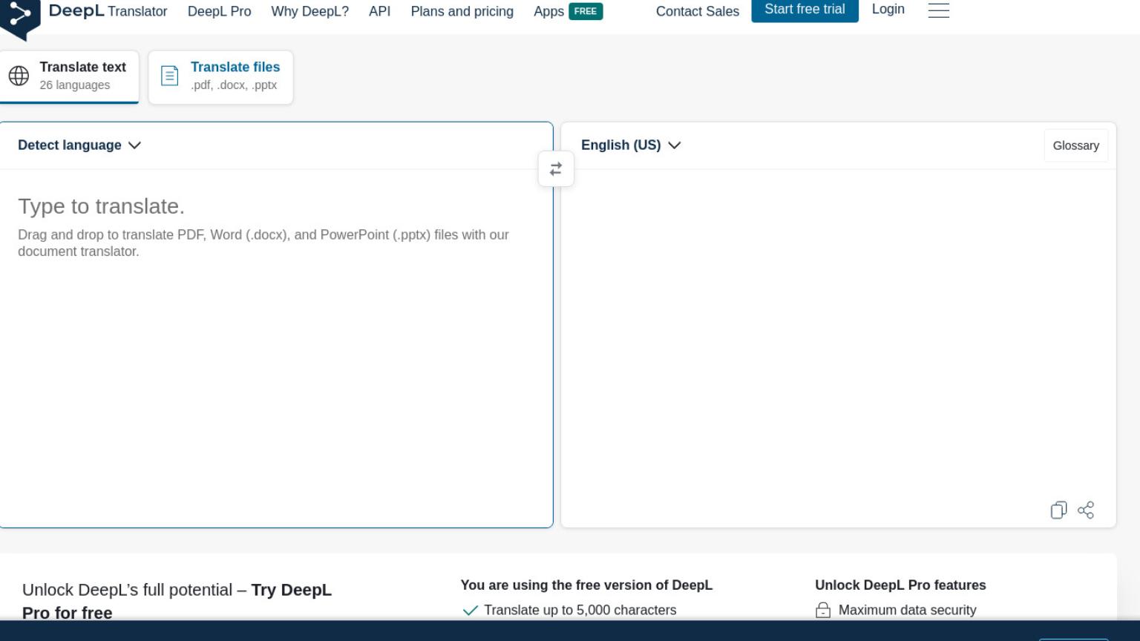Click the Login link
Screen dimensions: 1140x641
coord(888,10)
